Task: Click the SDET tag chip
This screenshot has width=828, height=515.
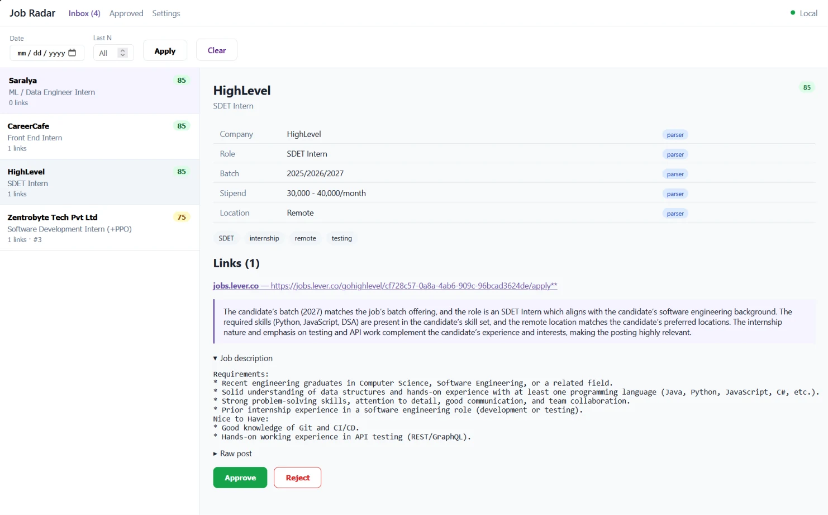Action: [x=226, y=238]
